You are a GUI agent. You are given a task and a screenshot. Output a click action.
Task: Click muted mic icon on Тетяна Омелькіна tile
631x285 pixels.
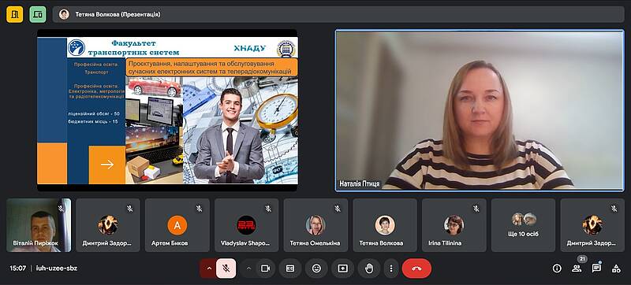338,209
